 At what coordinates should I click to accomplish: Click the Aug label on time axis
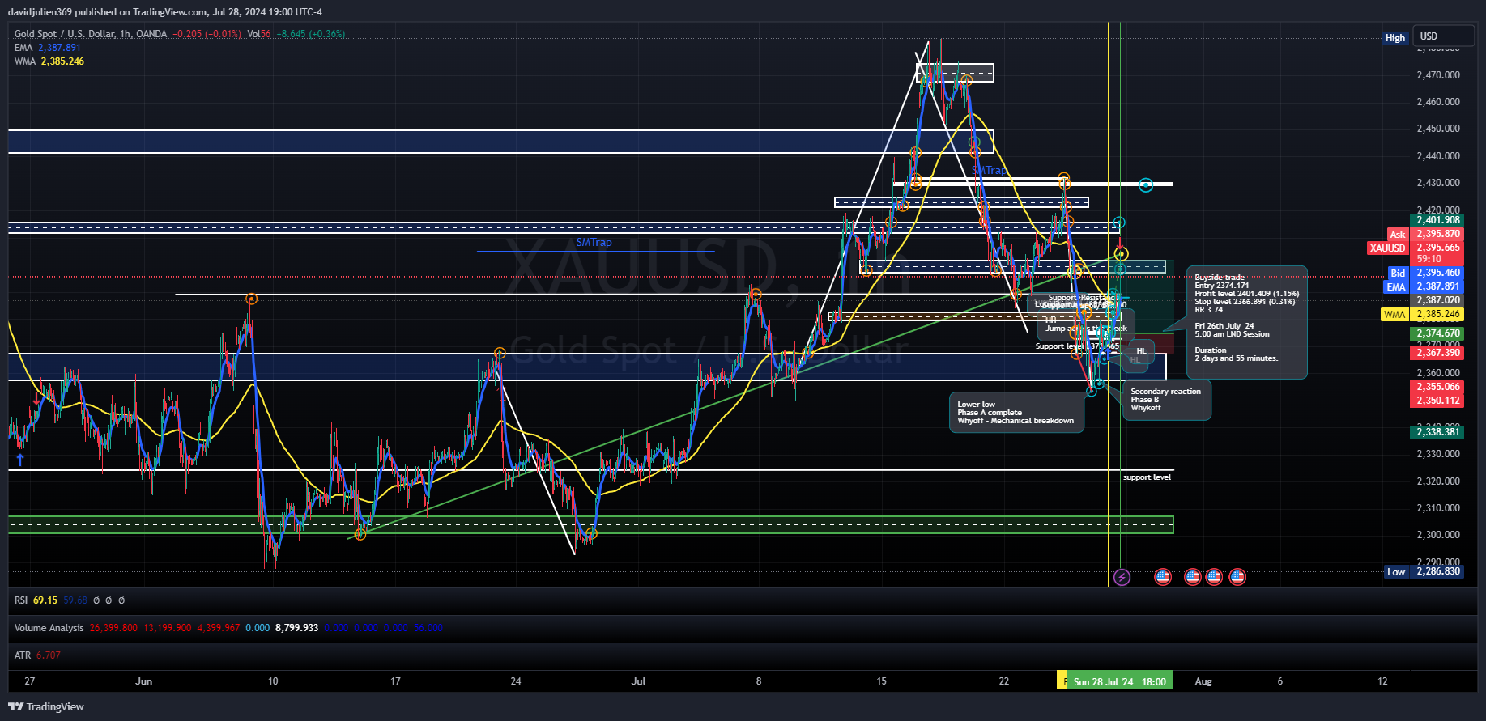click(1203, 681)
